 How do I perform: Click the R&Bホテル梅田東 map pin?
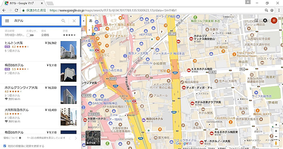211,133
